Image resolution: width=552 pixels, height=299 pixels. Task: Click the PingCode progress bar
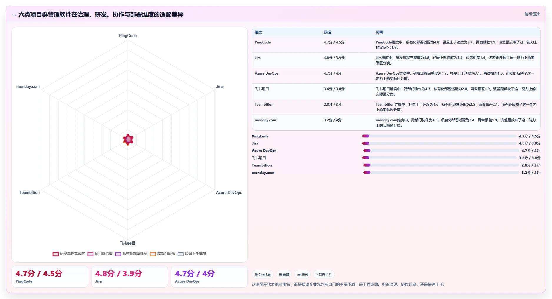[x=439, y=136]
